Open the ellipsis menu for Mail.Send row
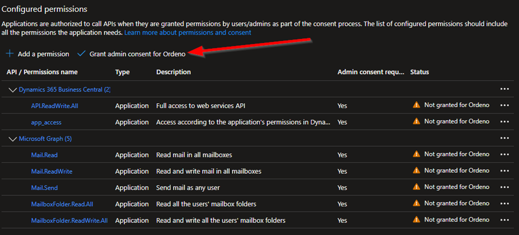Screen dimensions: 519x235 505,187
